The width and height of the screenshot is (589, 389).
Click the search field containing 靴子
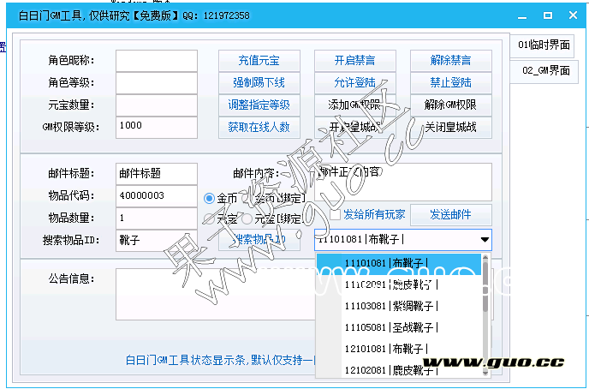click(157, 240)
